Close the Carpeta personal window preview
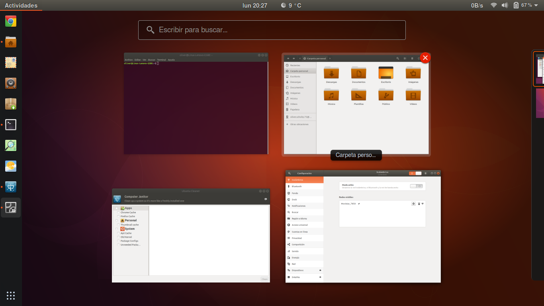 [x=425, y=58]
